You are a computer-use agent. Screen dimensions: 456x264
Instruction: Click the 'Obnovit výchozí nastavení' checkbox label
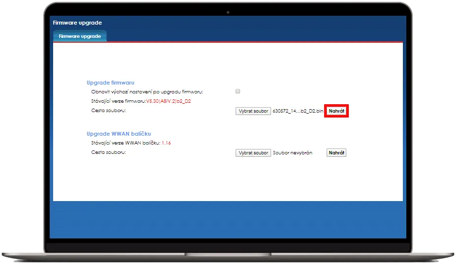tap(147, 91)
